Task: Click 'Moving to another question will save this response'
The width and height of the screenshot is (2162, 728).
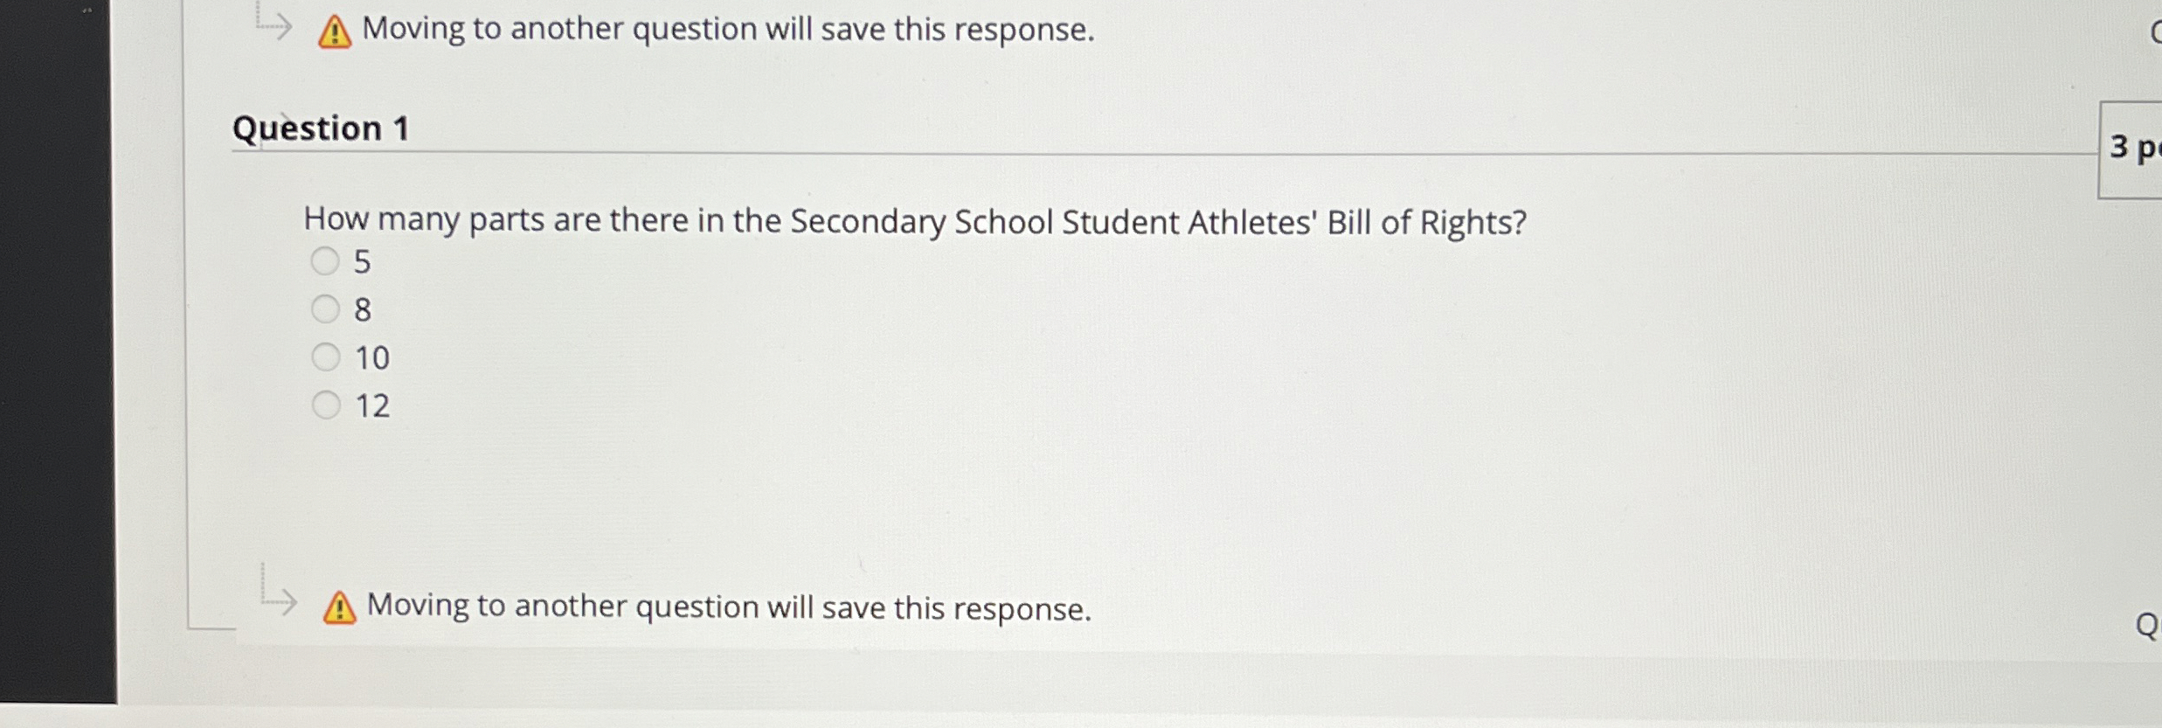Action: pos(728,30)
